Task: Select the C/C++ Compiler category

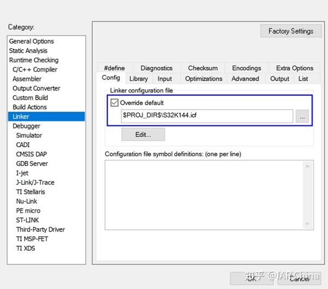Action: point(35,70)
